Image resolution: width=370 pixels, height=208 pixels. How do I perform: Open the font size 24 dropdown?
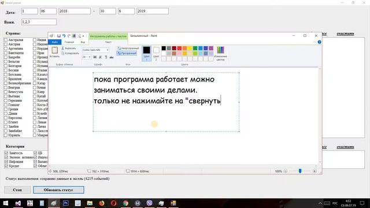90,57
